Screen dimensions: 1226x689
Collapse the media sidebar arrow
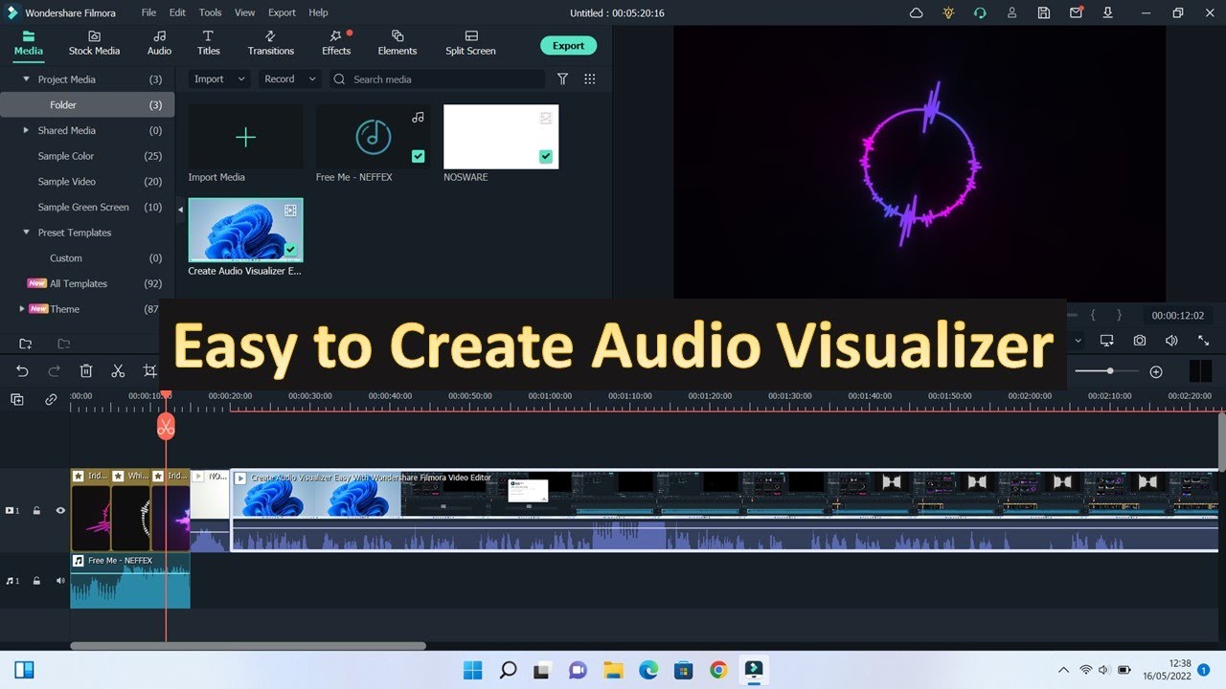pyautogui.click(x=181, y=209)
